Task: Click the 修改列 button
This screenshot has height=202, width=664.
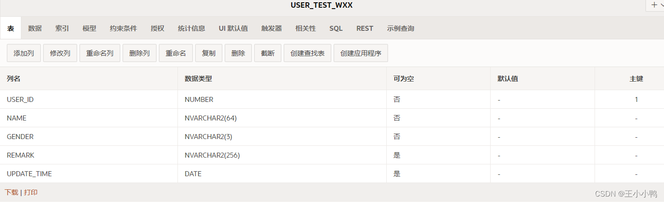Action: (60, 53)
